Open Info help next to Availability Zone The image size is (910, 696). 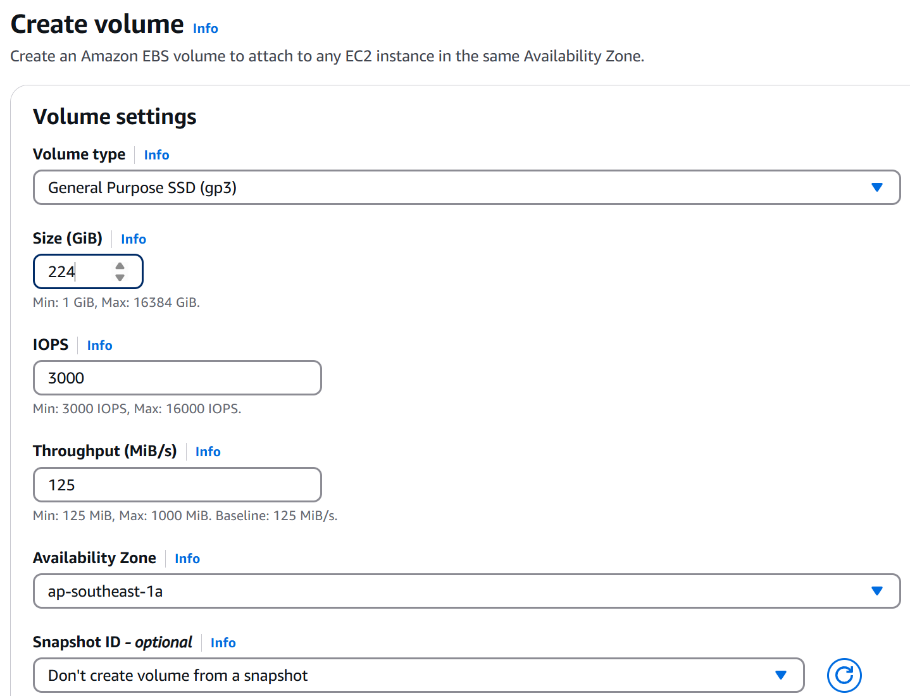187,558
